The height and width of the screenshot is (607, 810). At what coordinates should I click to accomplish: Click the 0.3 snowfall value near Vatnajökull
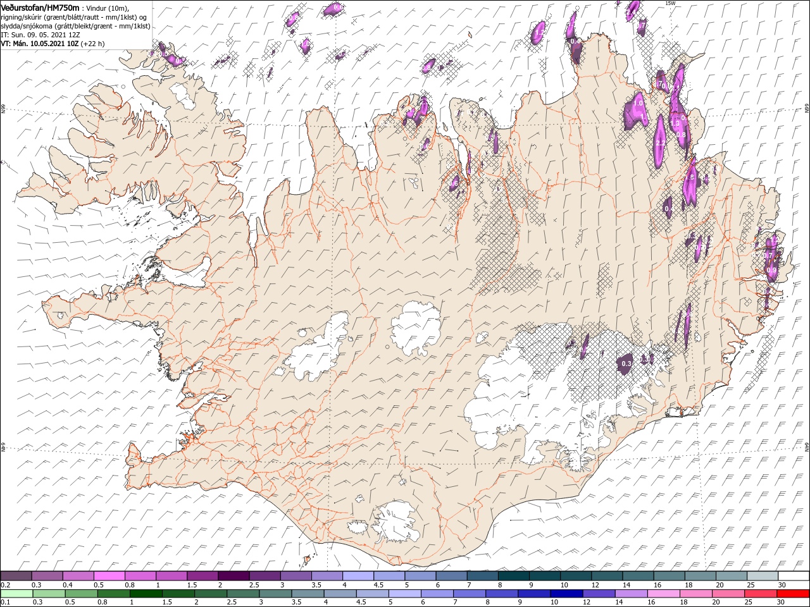(x=626, y=364)
